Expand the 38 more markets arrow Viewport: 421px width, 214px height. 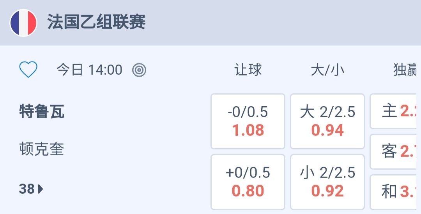31,189
